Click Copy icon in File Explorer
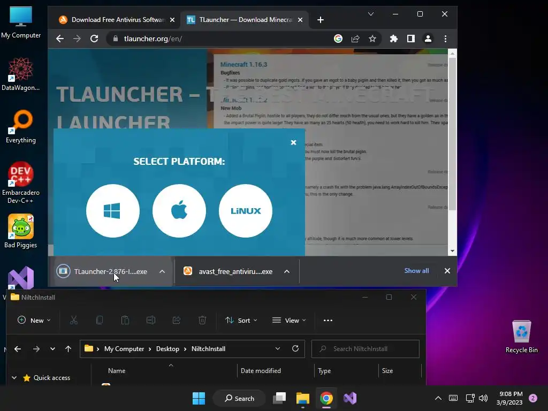 pos(100,320)
